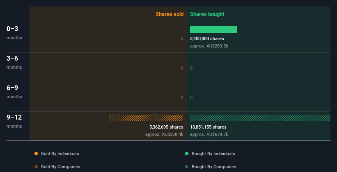The image size is (337, 172).
Task: Select the Sold By Companies legend label
Action: 61,167
